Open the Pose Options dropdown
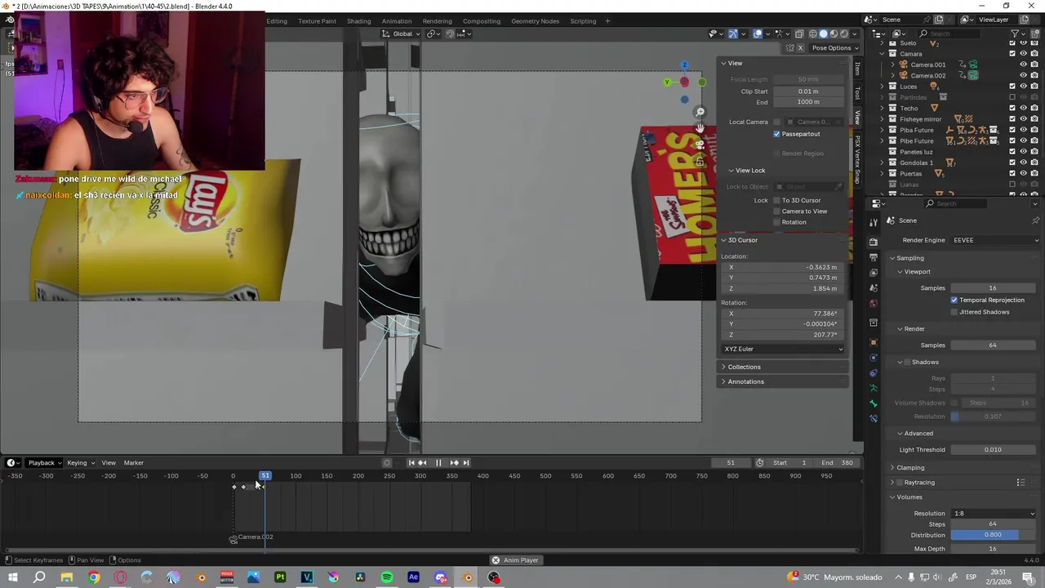Image resolution: width=1045 pixels, height=588 pixels. coord(834,47)
